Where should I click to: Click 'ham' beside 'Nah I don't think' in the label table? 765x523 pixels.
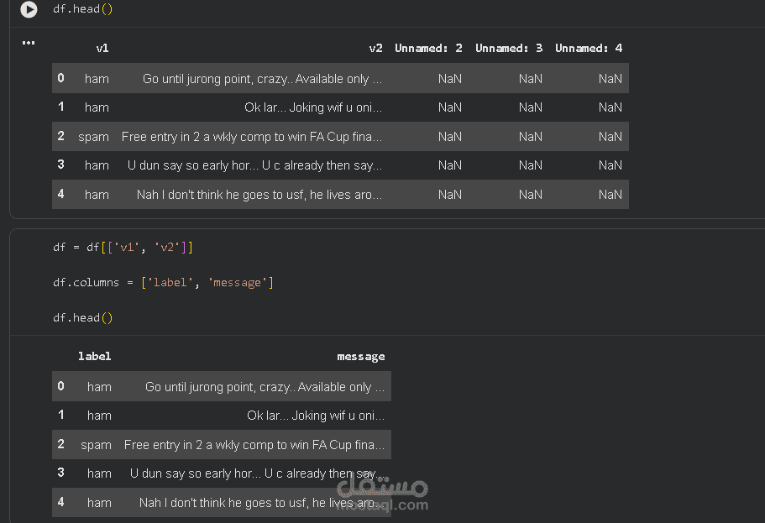coord(99,503)
